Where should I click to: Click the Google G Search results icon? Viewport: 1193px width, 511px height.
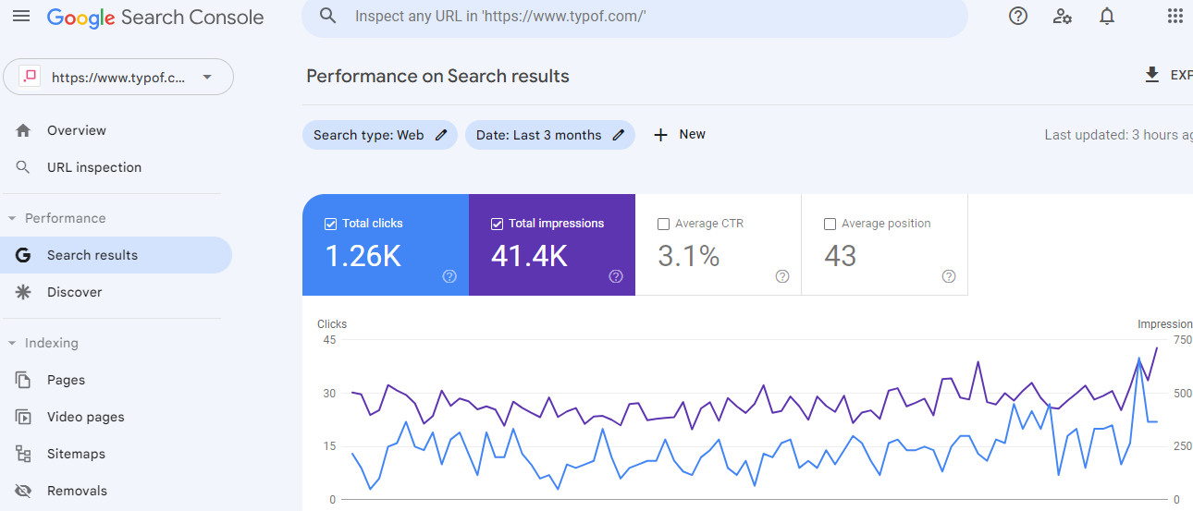(x=24, y=255)
